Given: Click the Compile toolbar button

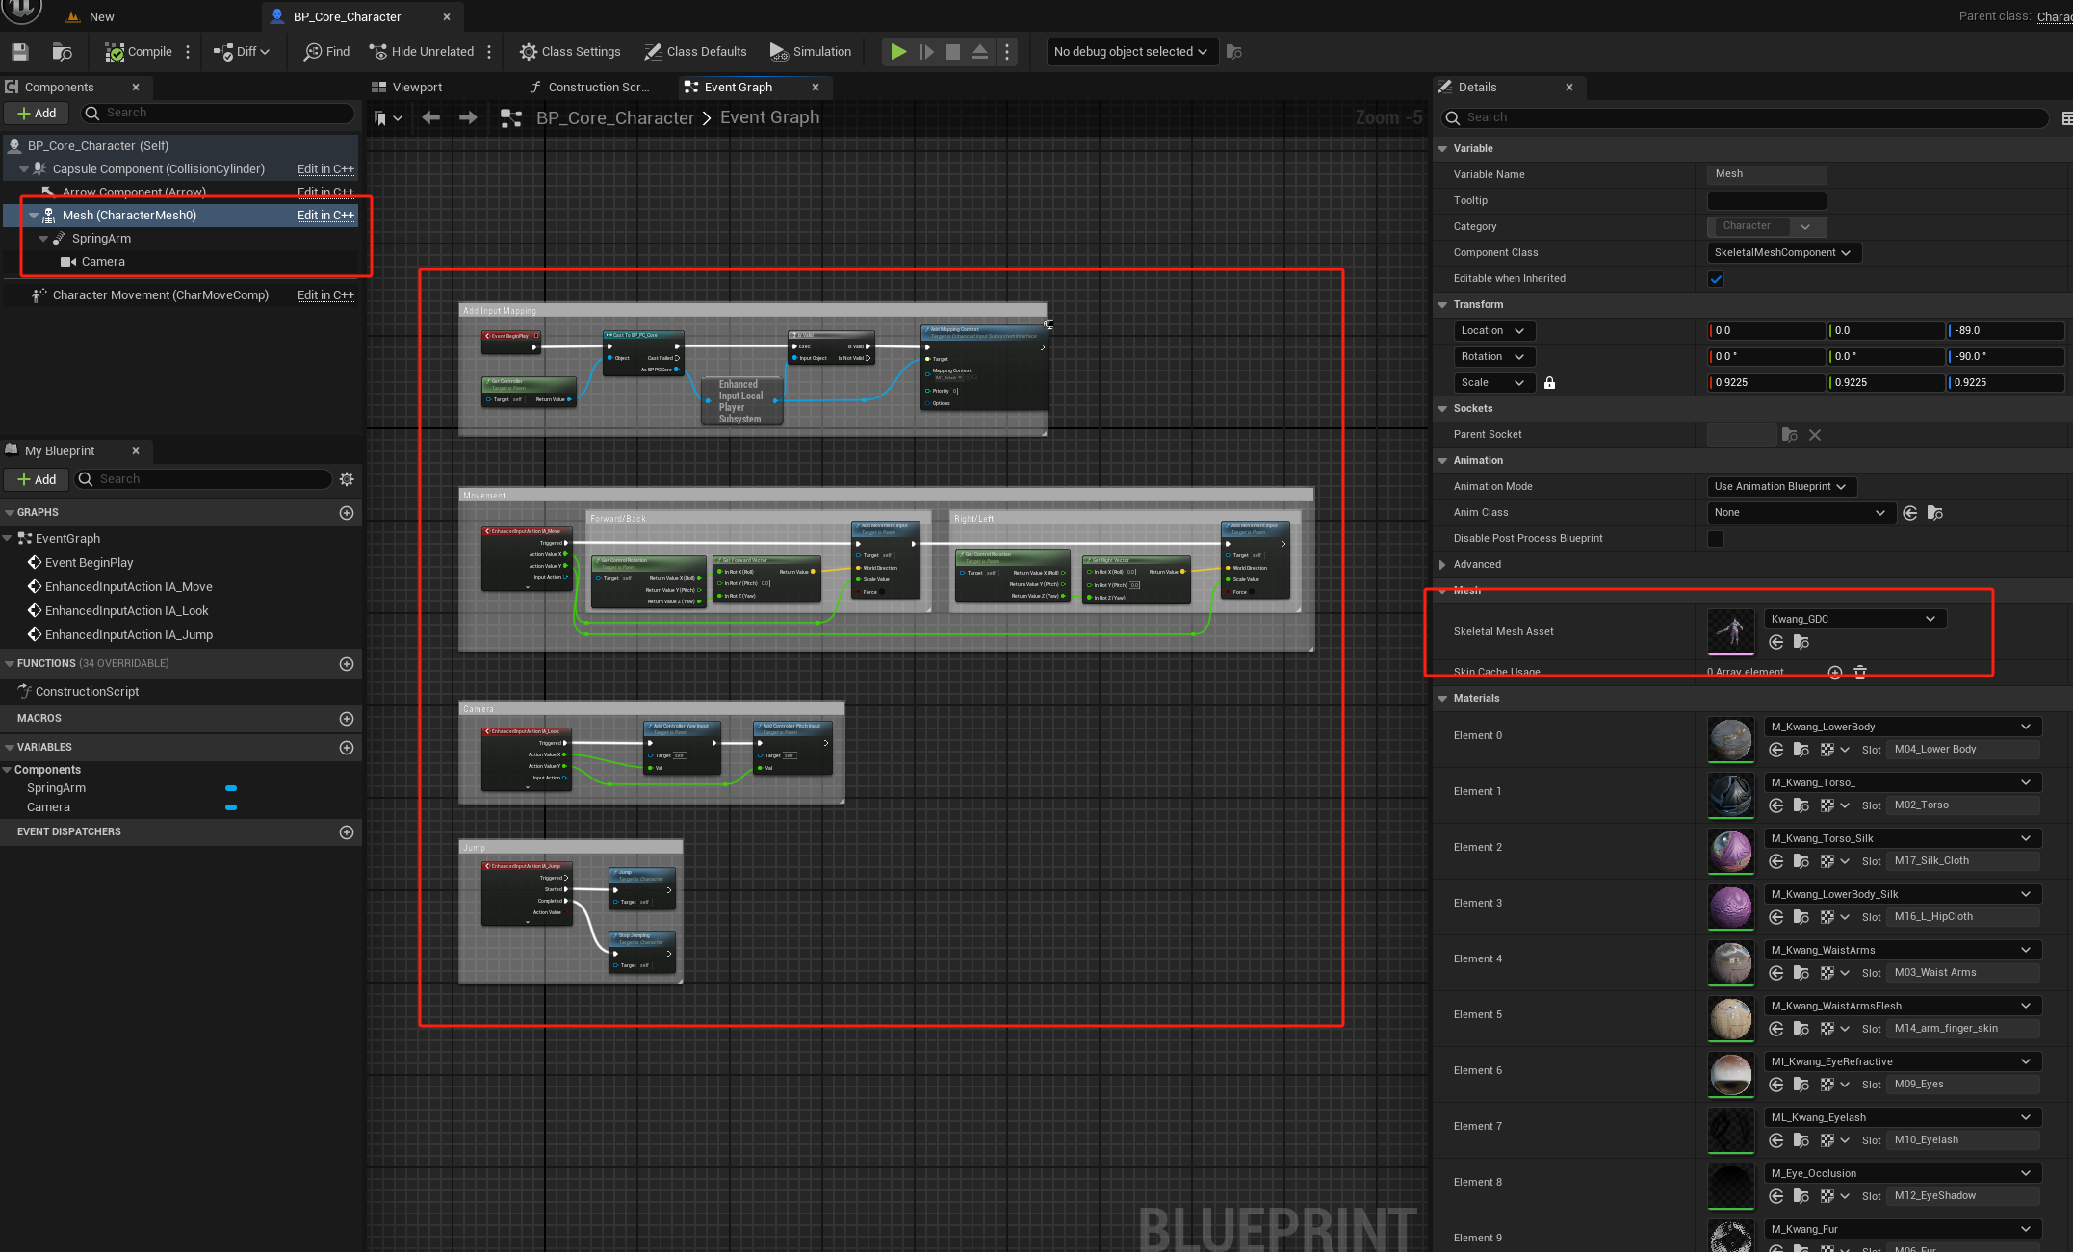Looking at the screenshot, I should [x=139, y=52].
